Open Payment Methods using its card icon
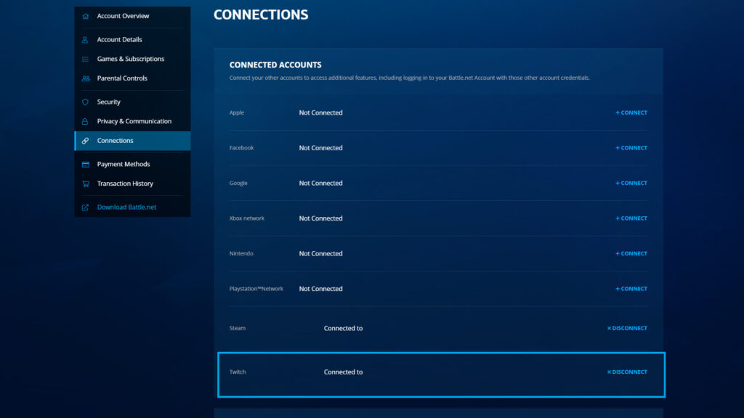Image resolution: width=744 pixels, height=418 pixels. point(86,163)
